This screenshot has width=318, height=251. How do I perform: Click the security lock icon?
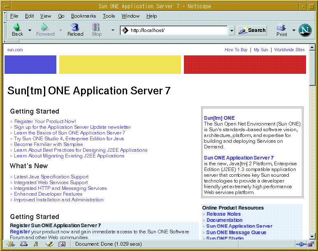click(311, 244)
